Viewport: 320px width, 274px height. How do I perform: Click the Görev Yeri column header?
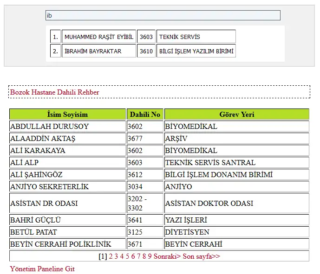[237, 115]
